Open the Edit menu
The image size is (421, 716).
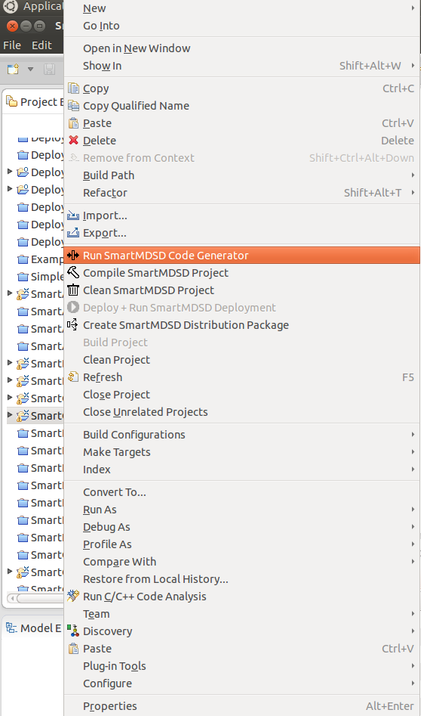[x=41, y=45]
